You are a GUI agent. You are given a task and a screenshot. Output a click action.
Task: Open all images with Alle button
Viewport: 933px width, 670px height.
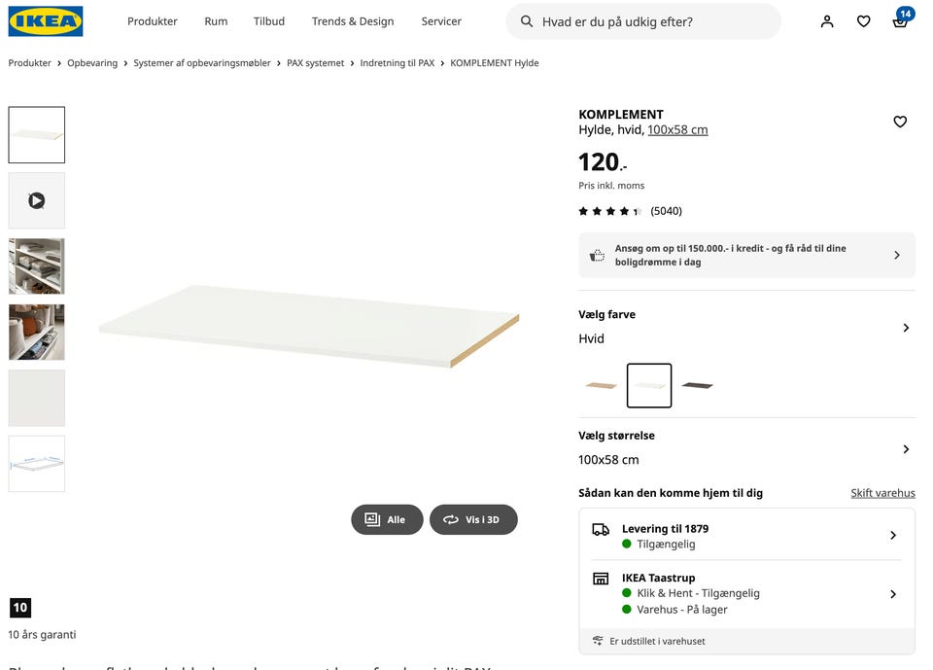coord(387,519)
